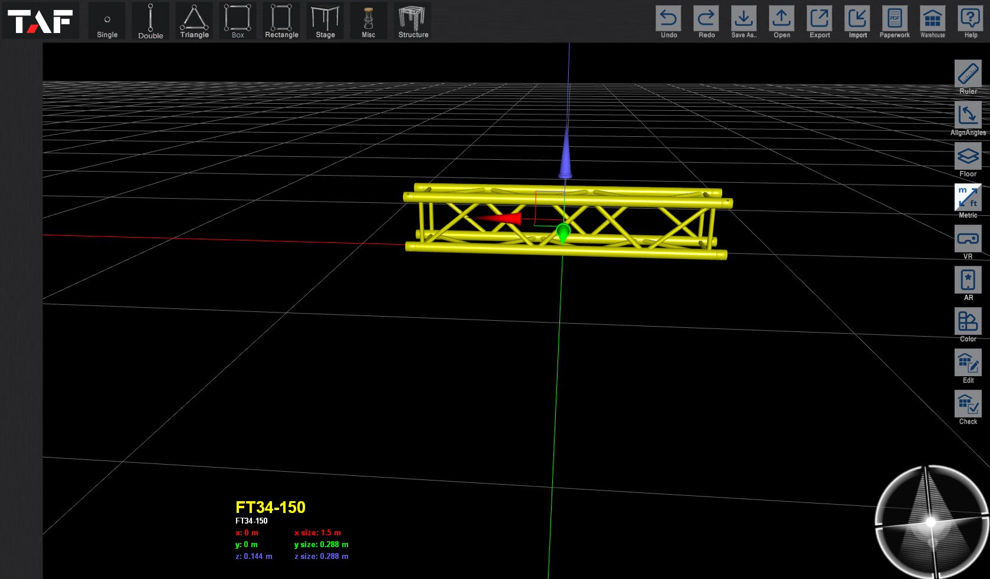
Task: Redo the last action
Action: tap(706, 22)
